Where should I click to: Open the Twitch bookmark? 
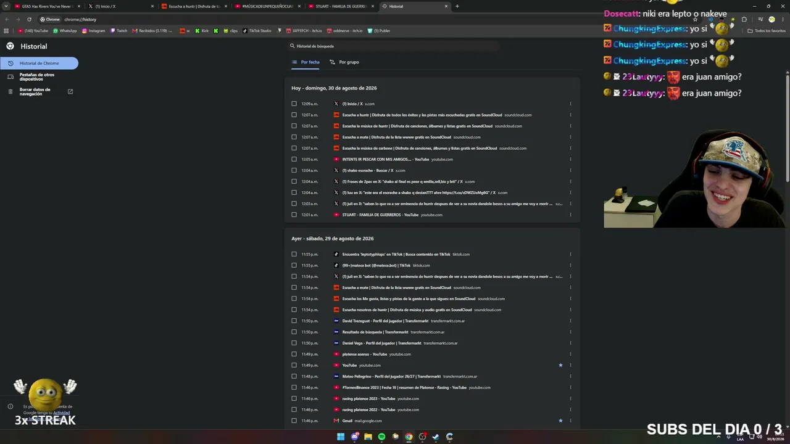118,31
